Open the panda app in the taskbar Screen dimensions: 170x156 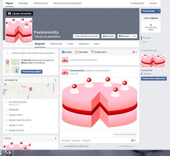[x=9, y=153]
